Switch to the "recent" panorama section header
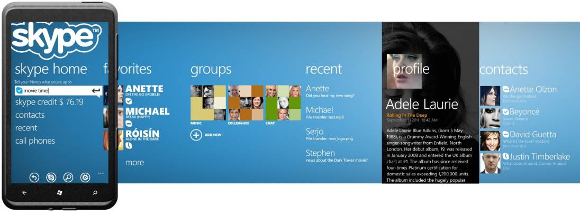 pyautogui.click(x=324, y=69)
